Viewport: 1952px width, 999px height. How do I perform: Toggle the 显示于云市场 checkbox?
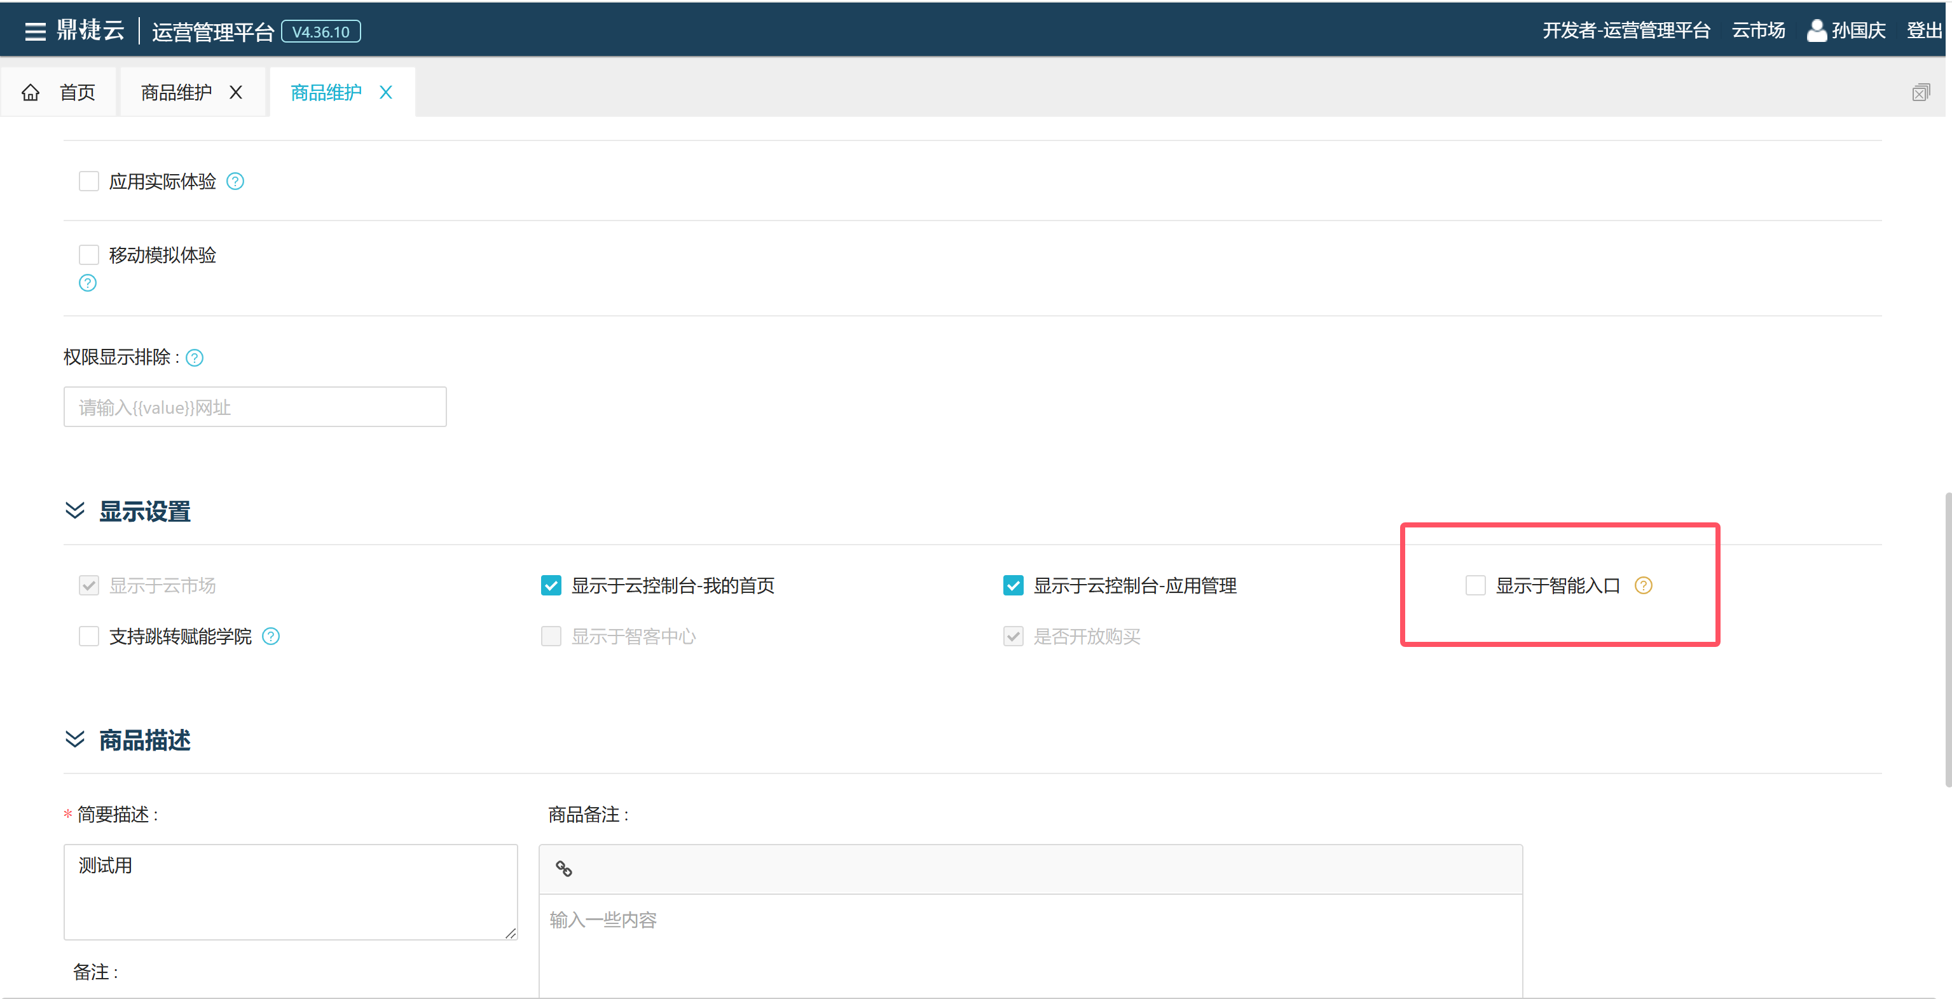pos(88,585)
